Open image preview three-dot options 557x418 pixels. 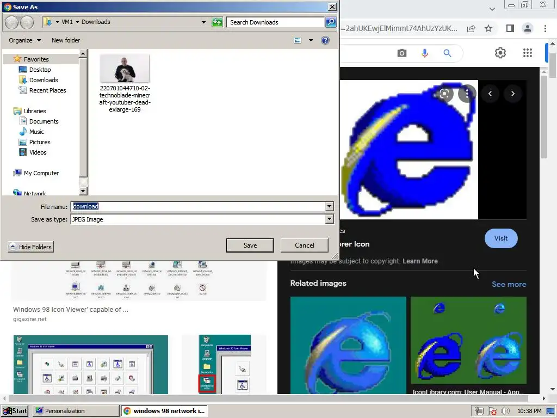click(467, 94)
